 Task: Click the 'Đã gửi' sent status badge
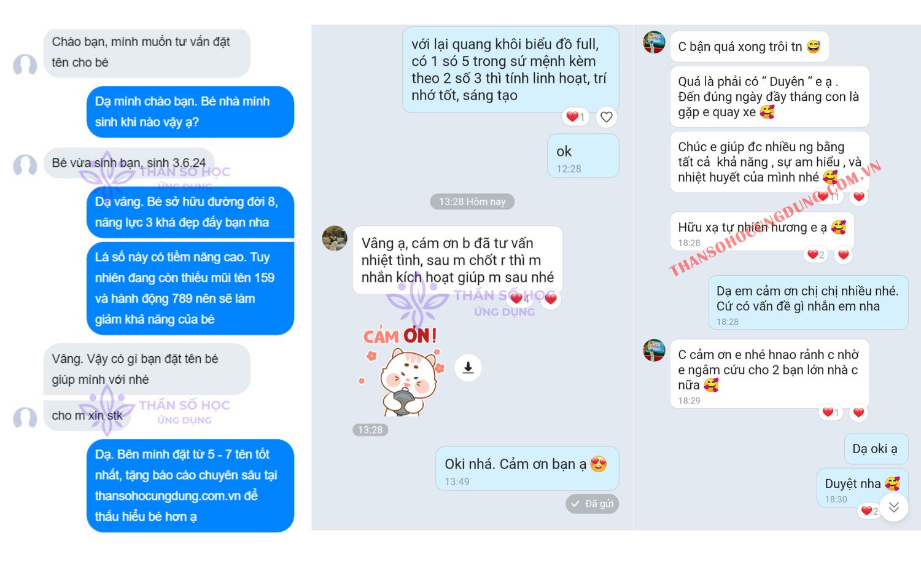pos(592,504)
